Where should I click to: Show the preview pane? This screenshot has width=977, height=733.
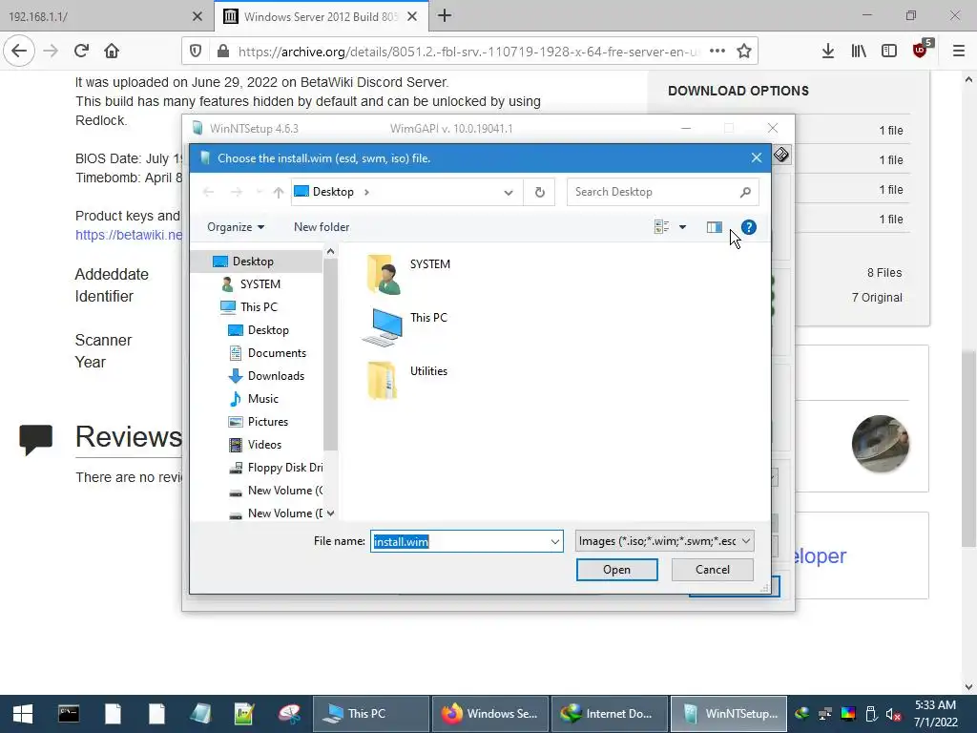(714, 227)
